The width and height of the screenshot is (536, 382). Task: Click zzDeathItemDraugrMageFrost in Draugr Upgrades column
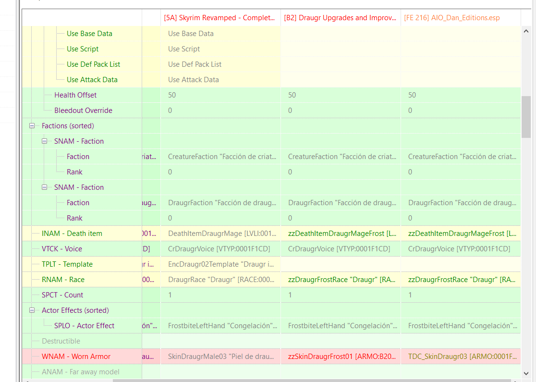pyautogui.click(x=341, y=234)
